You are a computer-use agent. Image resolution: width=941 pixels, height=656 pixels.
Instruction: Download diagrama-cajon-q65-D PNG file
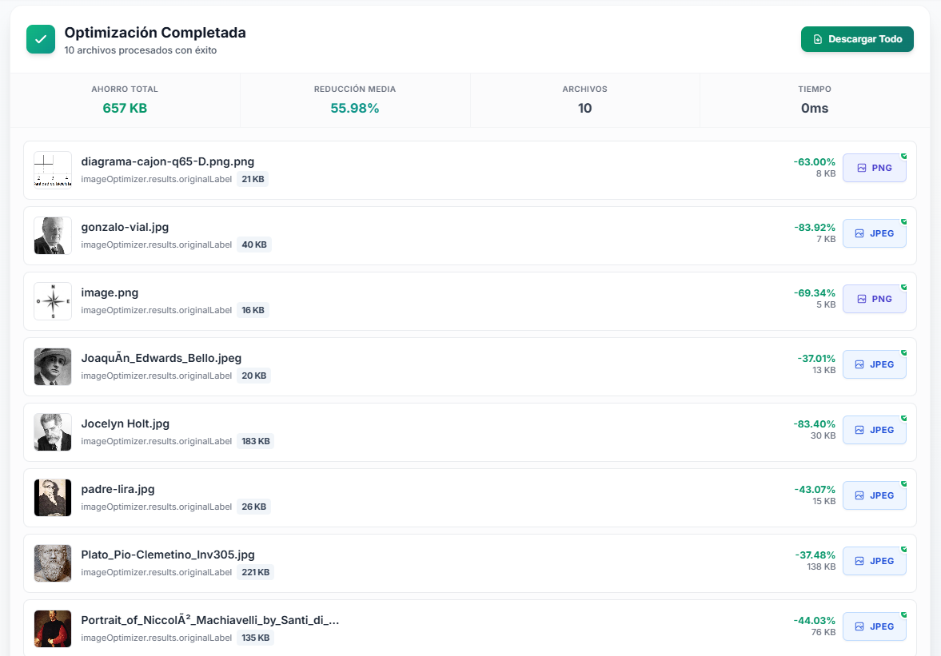point(874,168)
